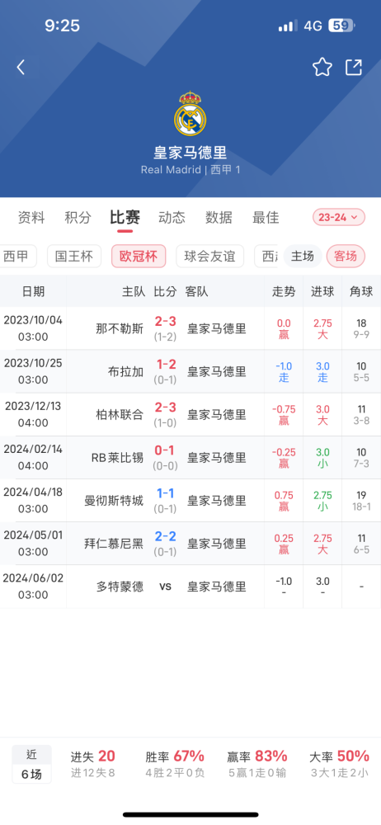
Task: Switch to the 最佳 tab
Action: pyautogui.click(x=266, y=217)
